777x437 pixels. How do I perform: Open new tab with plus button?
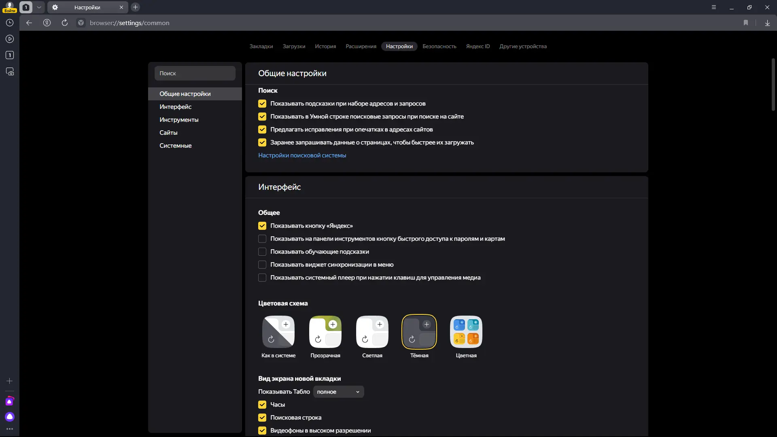(136, 7)
